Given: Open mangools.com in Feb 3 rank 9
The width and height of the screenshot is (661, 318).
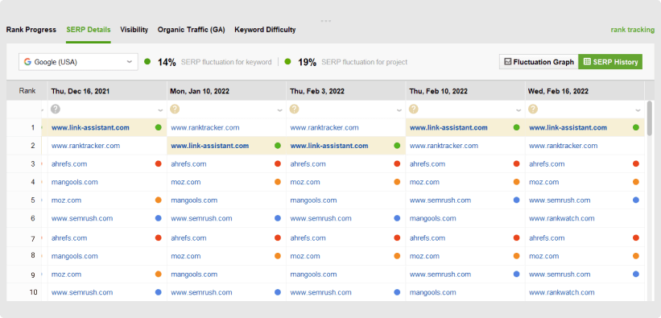Looking at the screenshot, I should pos(313,275).
